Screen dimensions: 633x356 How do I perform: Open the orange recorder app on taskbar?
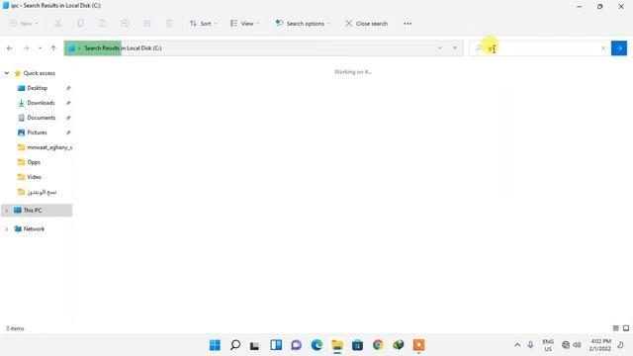(418, 345)
